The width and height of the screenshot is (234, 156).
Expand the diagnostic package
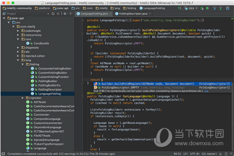18,48
